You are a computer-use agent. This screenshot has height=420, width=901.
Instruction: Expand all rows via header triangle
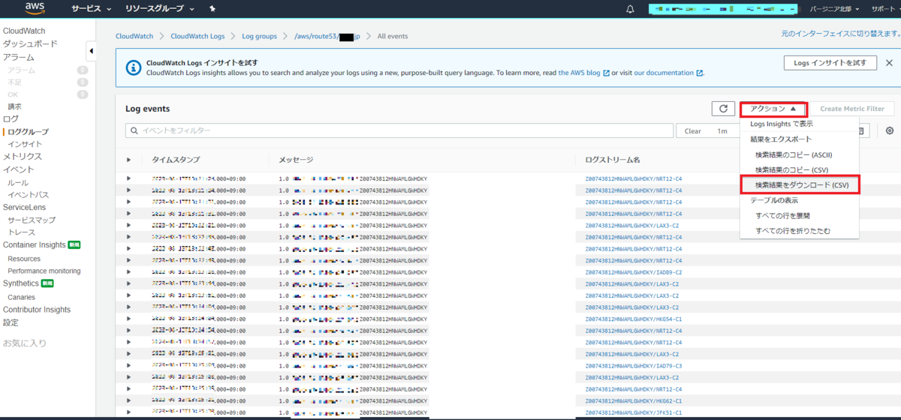point(128,160)
